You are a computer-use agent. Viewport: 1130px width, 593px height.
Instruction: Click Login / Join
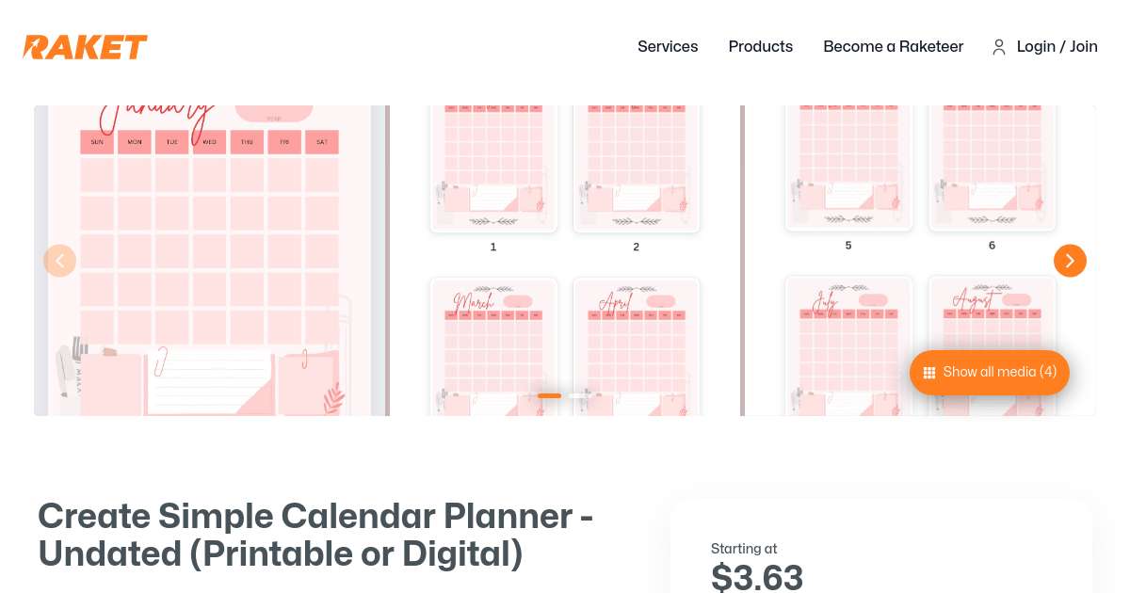1057,46
